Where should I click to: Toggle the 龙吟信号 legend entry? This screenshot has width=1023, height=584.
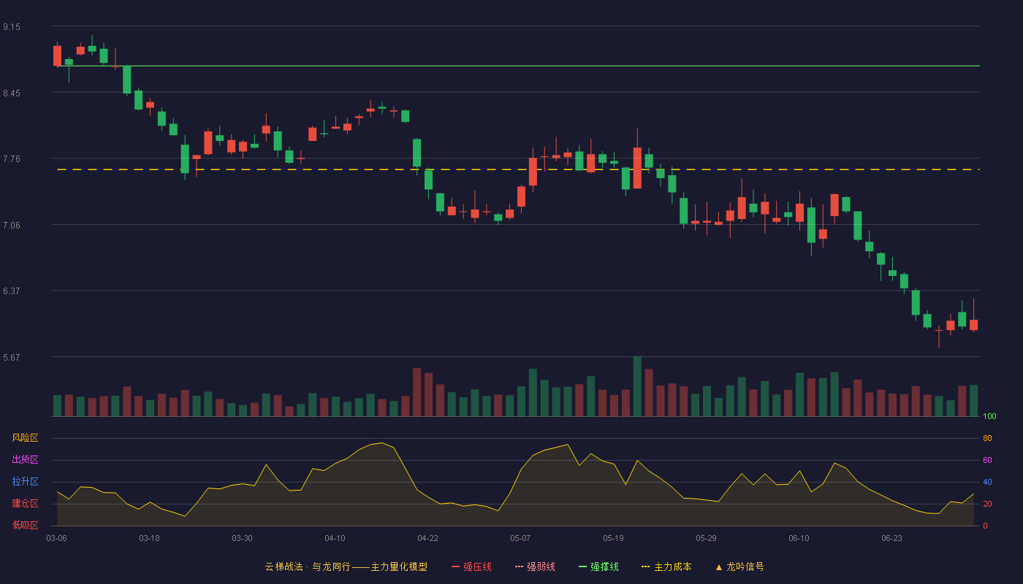pos(739,566)
